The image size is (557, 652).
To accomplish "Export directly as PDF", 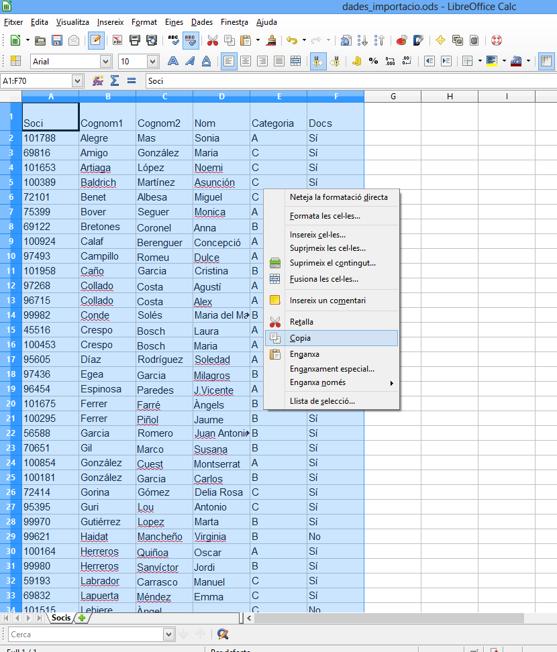I will (117, 40).
